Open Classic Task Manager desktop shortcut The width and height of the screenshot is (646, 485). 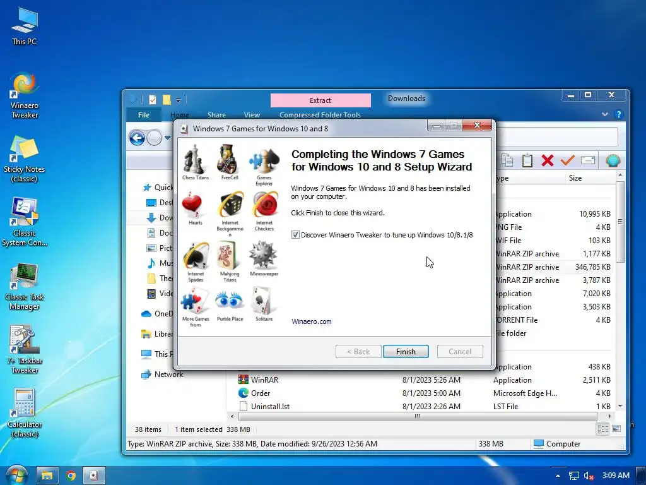tap(24, 286)
